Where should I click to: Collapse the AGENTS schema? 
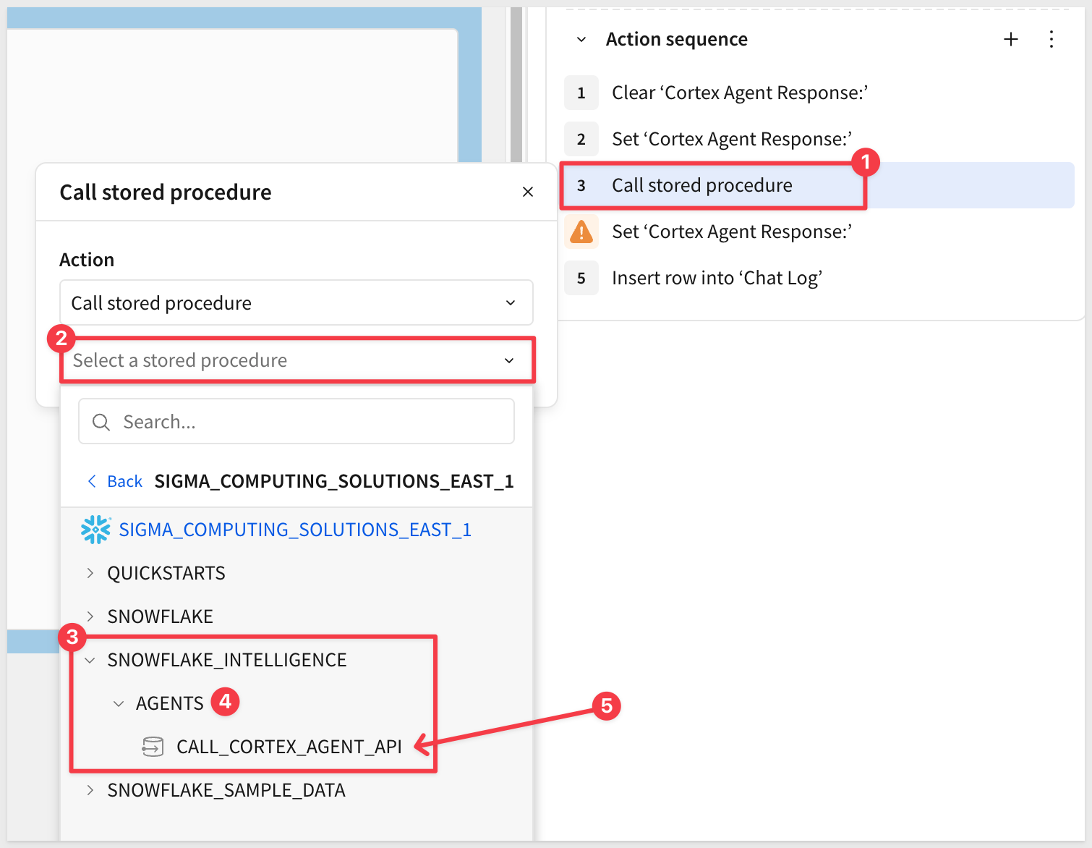(119, 703)
